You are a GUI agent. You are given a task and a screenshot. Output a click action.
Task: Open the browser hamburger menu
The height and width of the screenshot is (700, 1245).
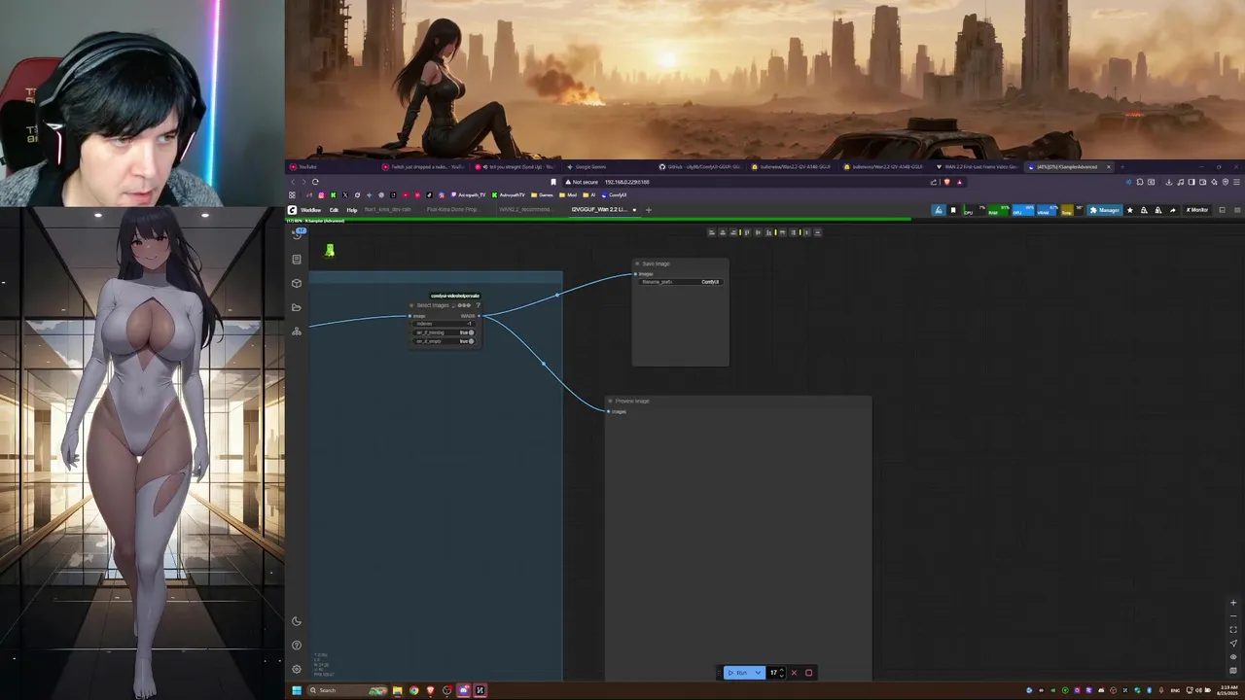pos(1236,182)
